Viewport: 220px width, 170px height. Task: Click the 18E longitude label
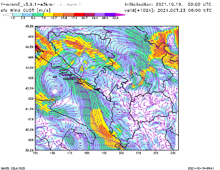click(x=87, y=153)
